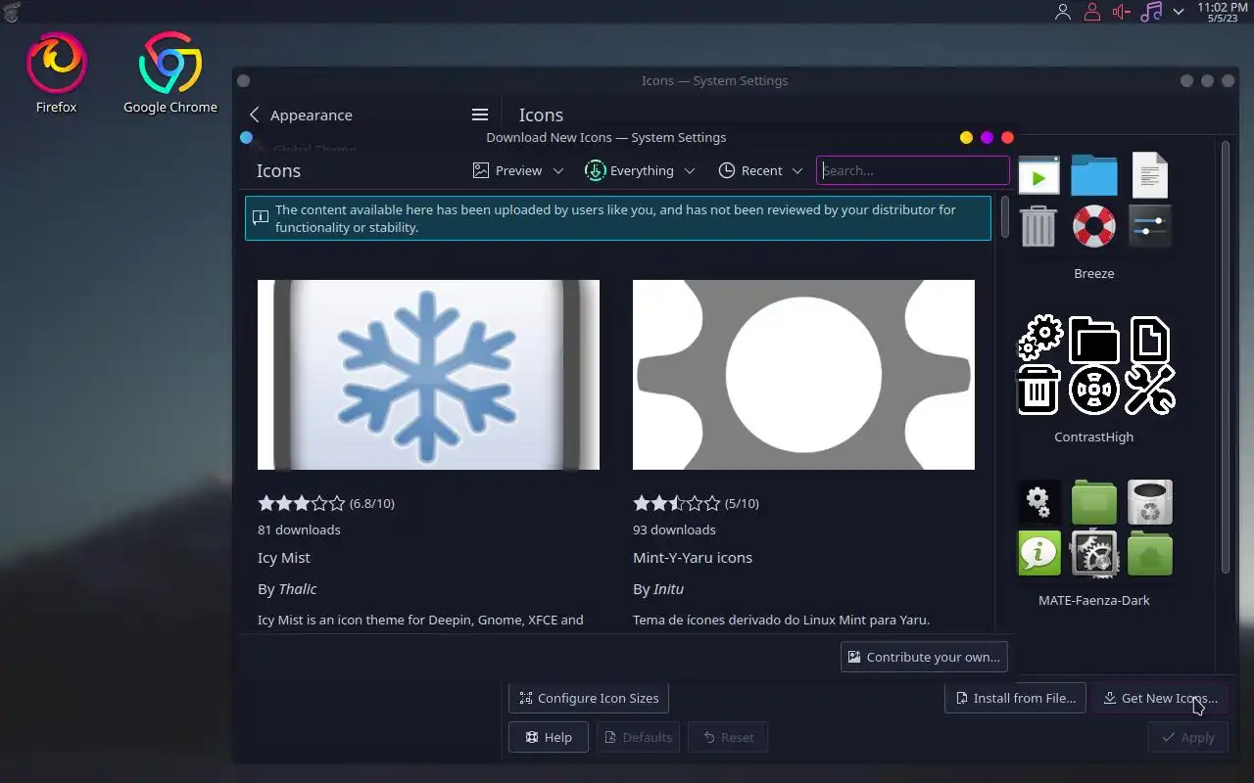Screen dimensions: 1254x783
Task: Open the user account tray icon
Action: [x=1063, y=12]
